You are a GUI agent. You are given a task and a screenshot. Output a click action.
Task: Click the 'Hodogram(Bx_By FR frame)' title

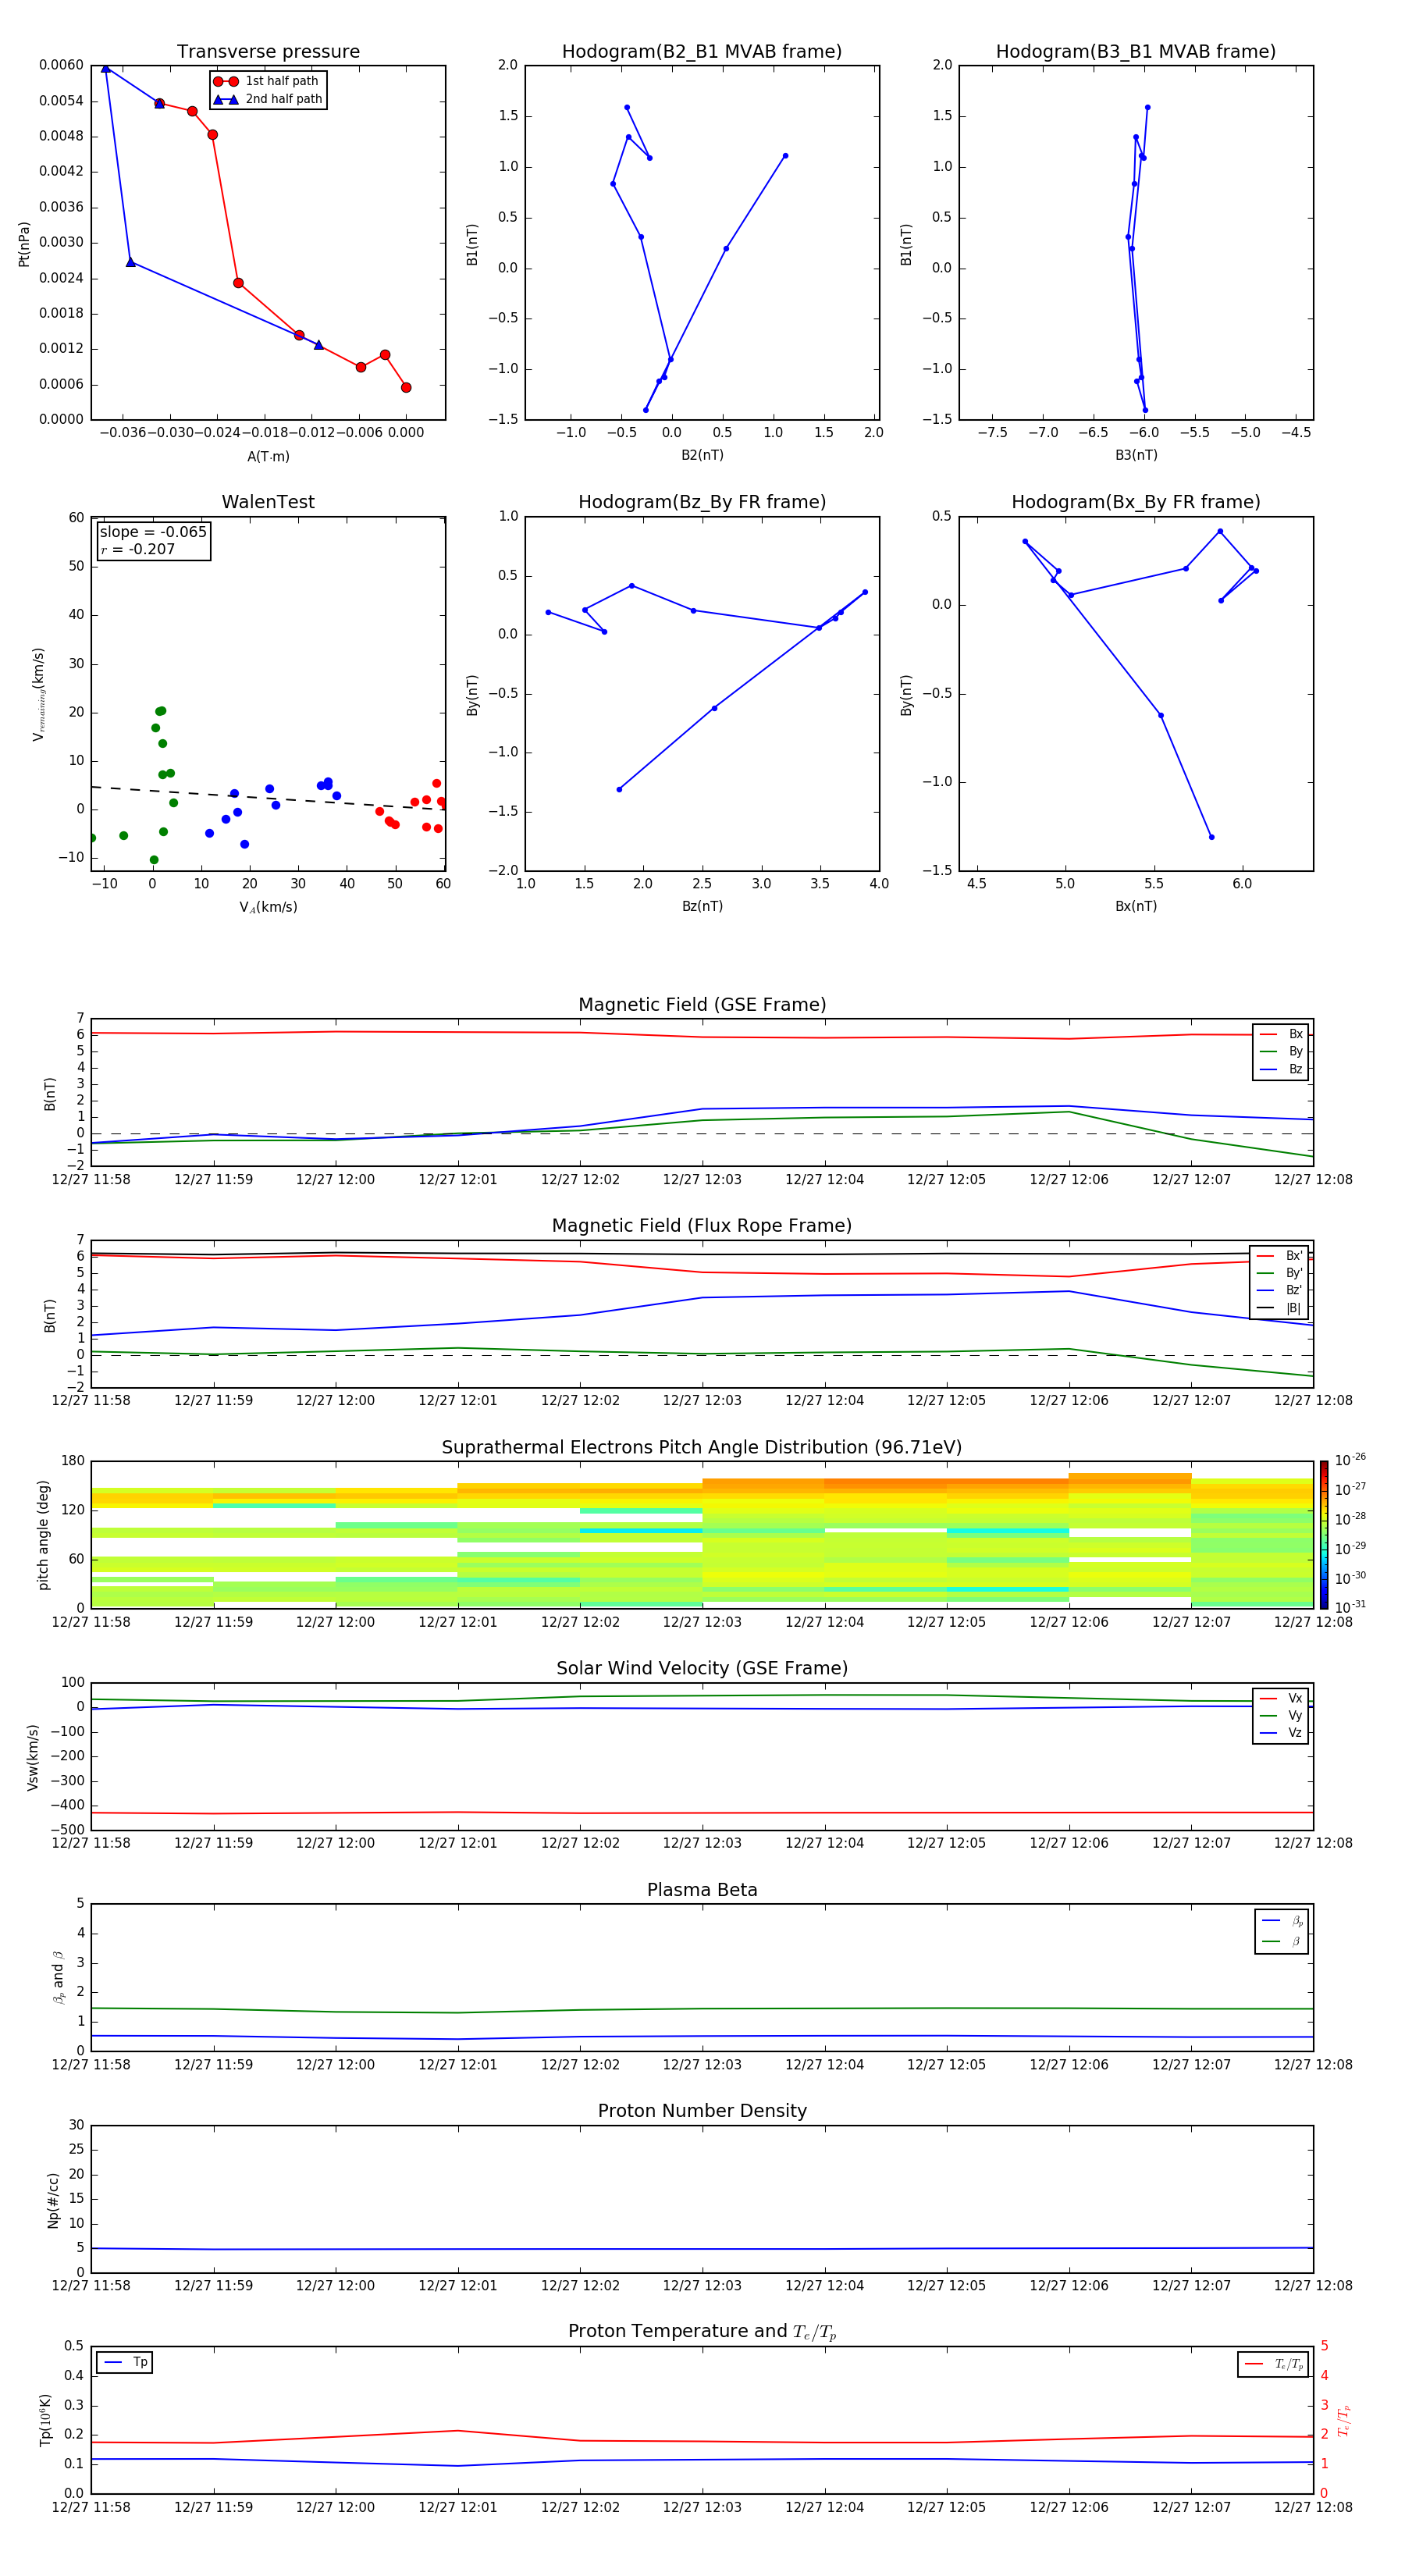(1136, 502)
